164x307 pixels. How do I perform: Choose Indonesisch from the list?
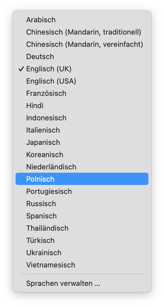[x=82, y=118]
